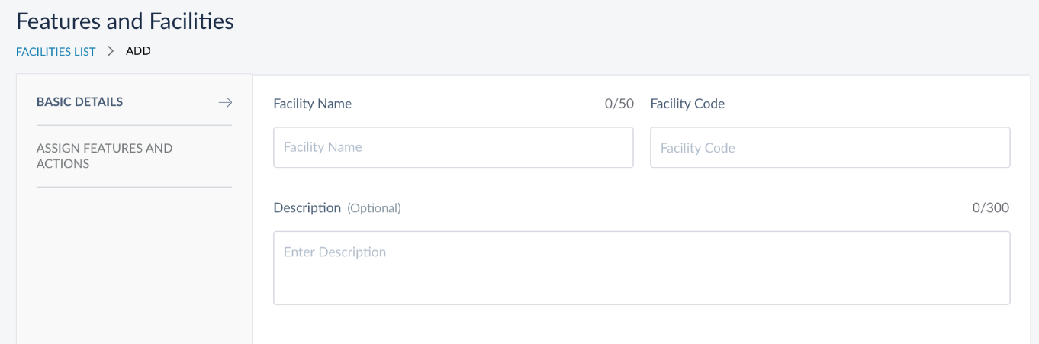Click the breadcrumb chevron separator
Screen dimensions: 1039x344
coord(111,51)
